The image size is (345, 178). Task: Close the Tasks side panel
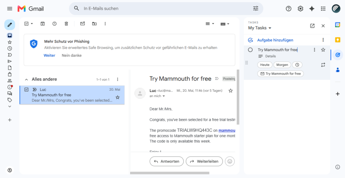click(x=323, y=26)
